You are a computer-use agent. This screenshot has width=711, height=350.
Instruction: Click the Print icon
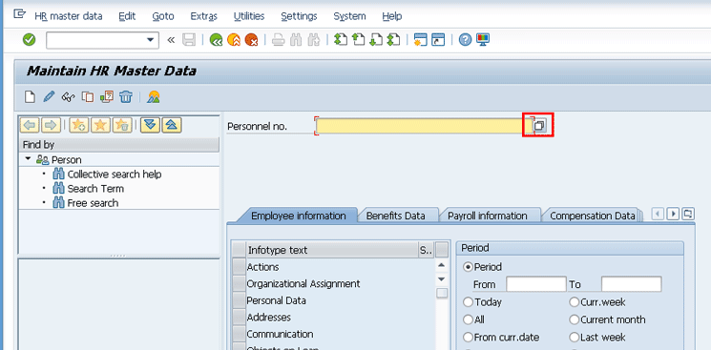coord(278,40)
